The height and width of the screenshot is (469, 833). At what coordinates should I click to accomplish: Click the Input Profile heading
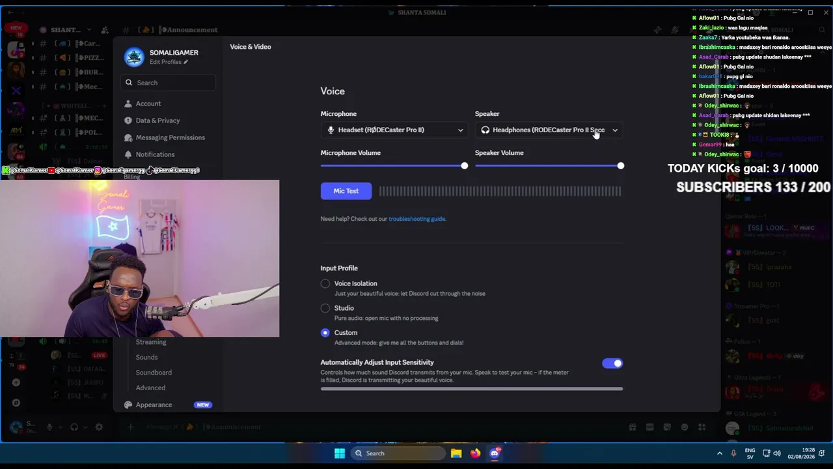tap(339, 268)
